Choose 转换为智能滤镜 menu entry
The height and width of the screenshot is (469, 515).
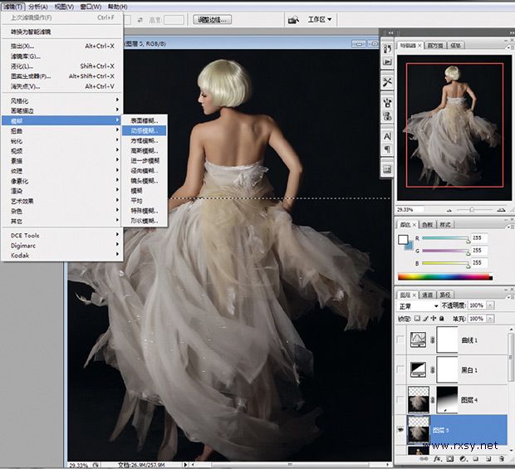click(62, 32)
